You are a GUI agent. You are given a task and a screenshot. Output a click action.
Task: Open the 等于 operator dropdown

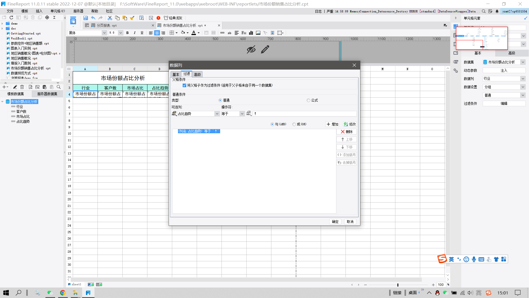click(x=242, y=114)
